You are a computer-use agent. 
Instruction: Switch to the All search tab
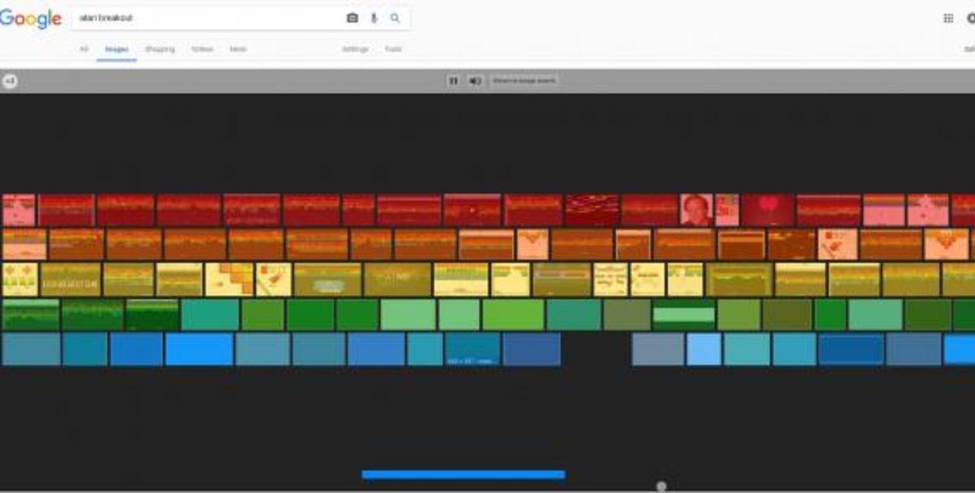tap(84, 49)
